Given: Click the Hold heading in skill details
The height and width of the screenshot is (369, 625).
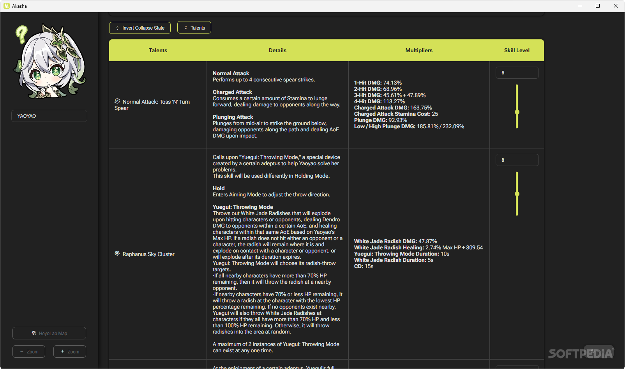Looking at the screenshot, I should tap(219, 188).
